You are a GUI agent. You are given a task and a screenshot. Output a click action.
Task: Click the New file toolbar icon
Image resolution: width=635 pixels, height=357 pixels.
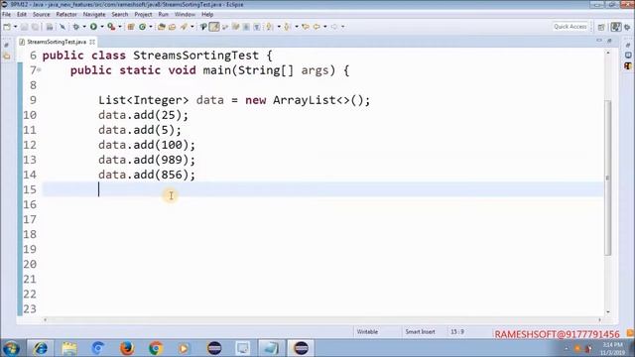click(7, 27)
